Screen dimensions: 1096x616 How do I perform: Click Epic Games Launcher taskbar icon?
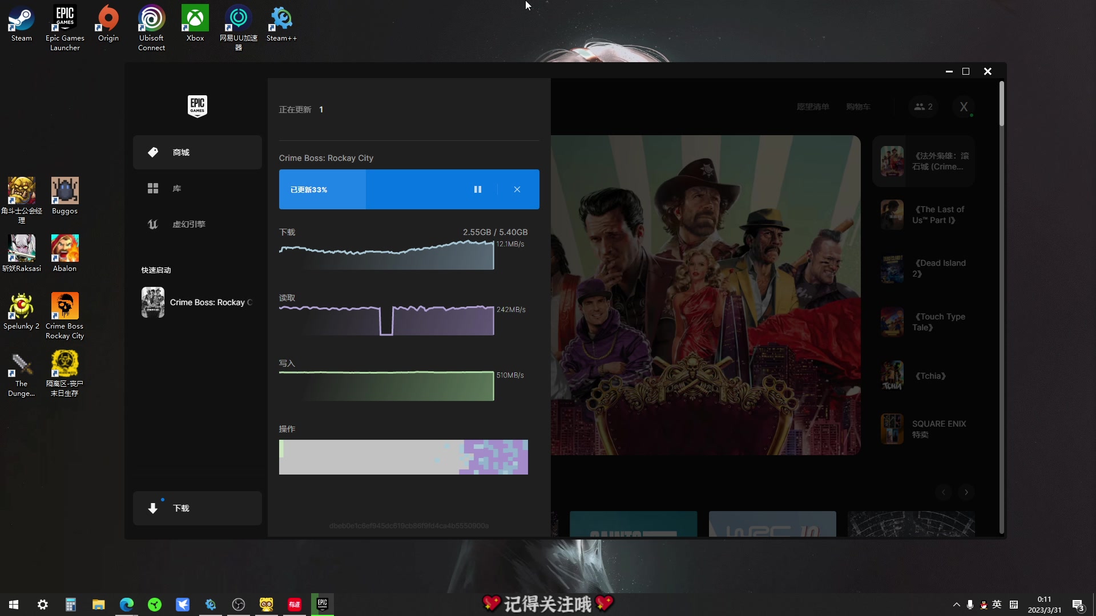coord(322,604)
